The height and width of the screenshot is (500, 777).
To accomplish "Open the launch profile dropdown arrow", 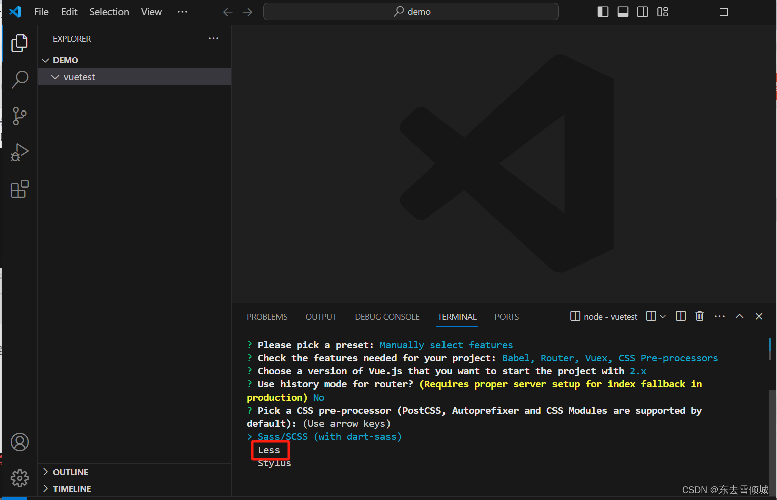I will (x=663, y=316).
